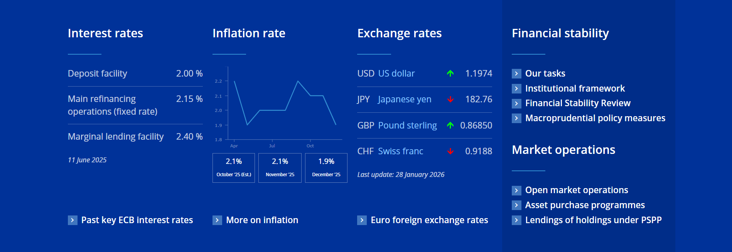Click arrow icon next to Institutional framework
Image resolution: width=732 pixels, height=252 pixels.
point(516,88)
